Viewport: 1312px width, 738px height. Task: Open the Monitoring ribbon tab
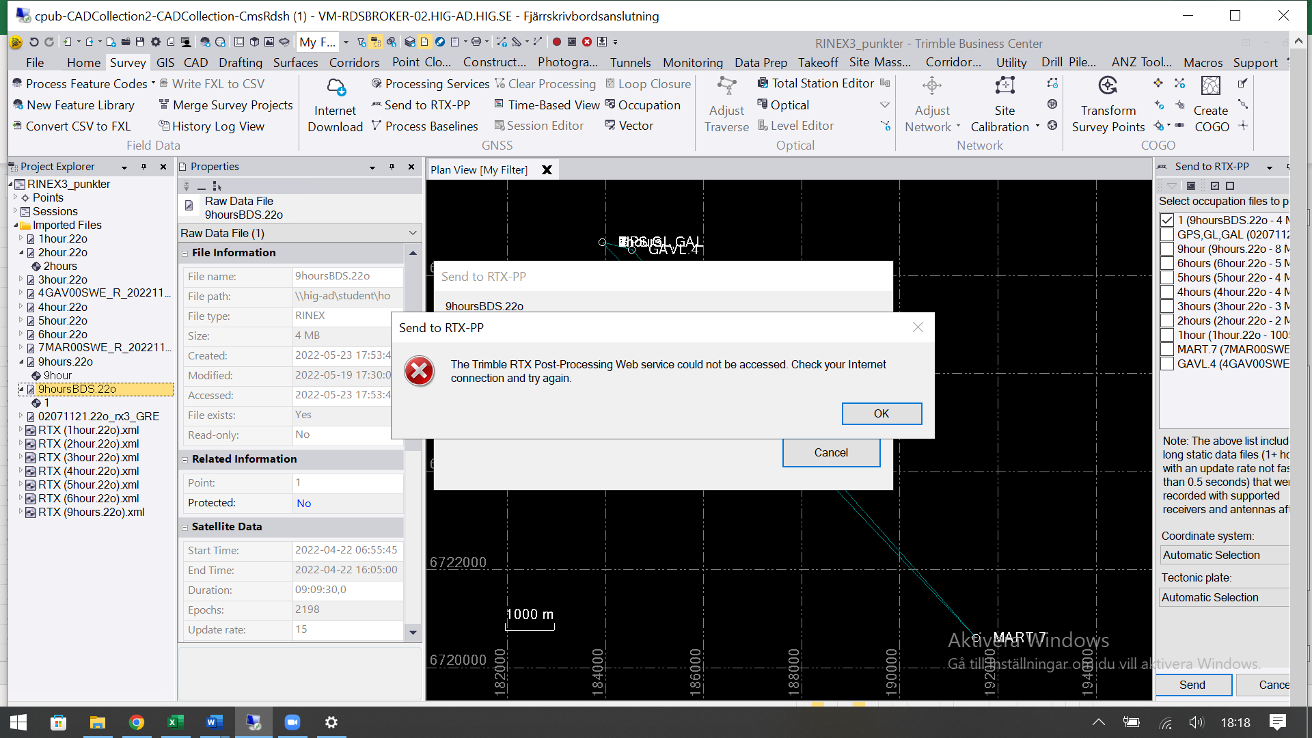click(x=692, y=62)
